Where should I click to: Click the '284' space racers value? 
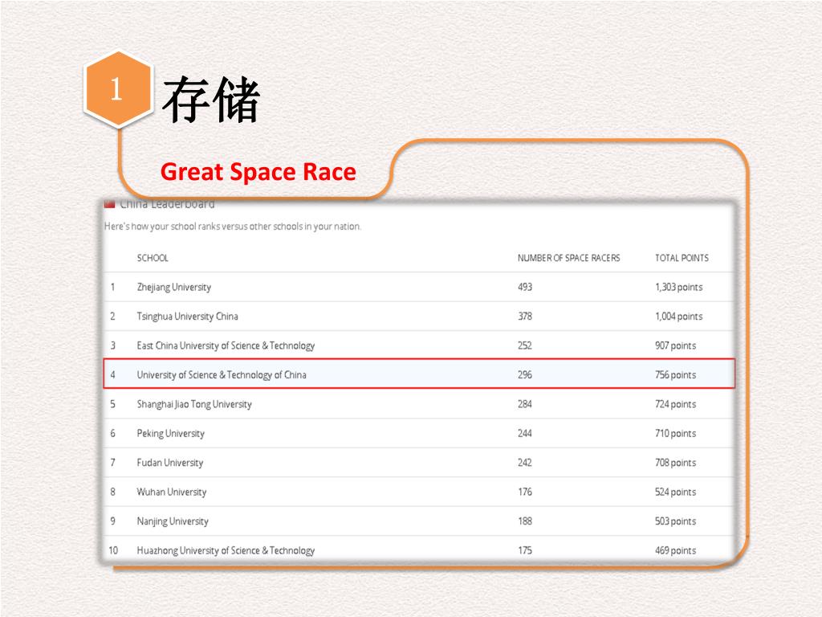525,404
